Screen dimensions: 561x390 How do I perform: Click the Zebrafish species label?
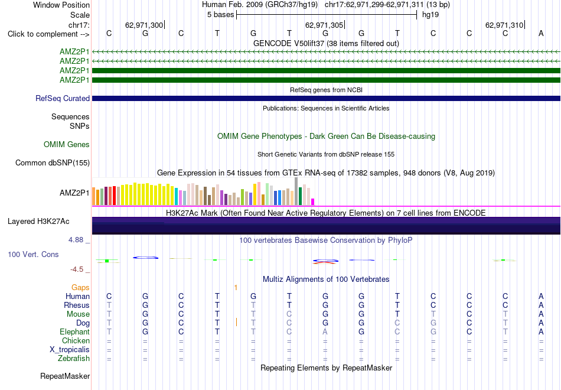click(x=74, y=359)
